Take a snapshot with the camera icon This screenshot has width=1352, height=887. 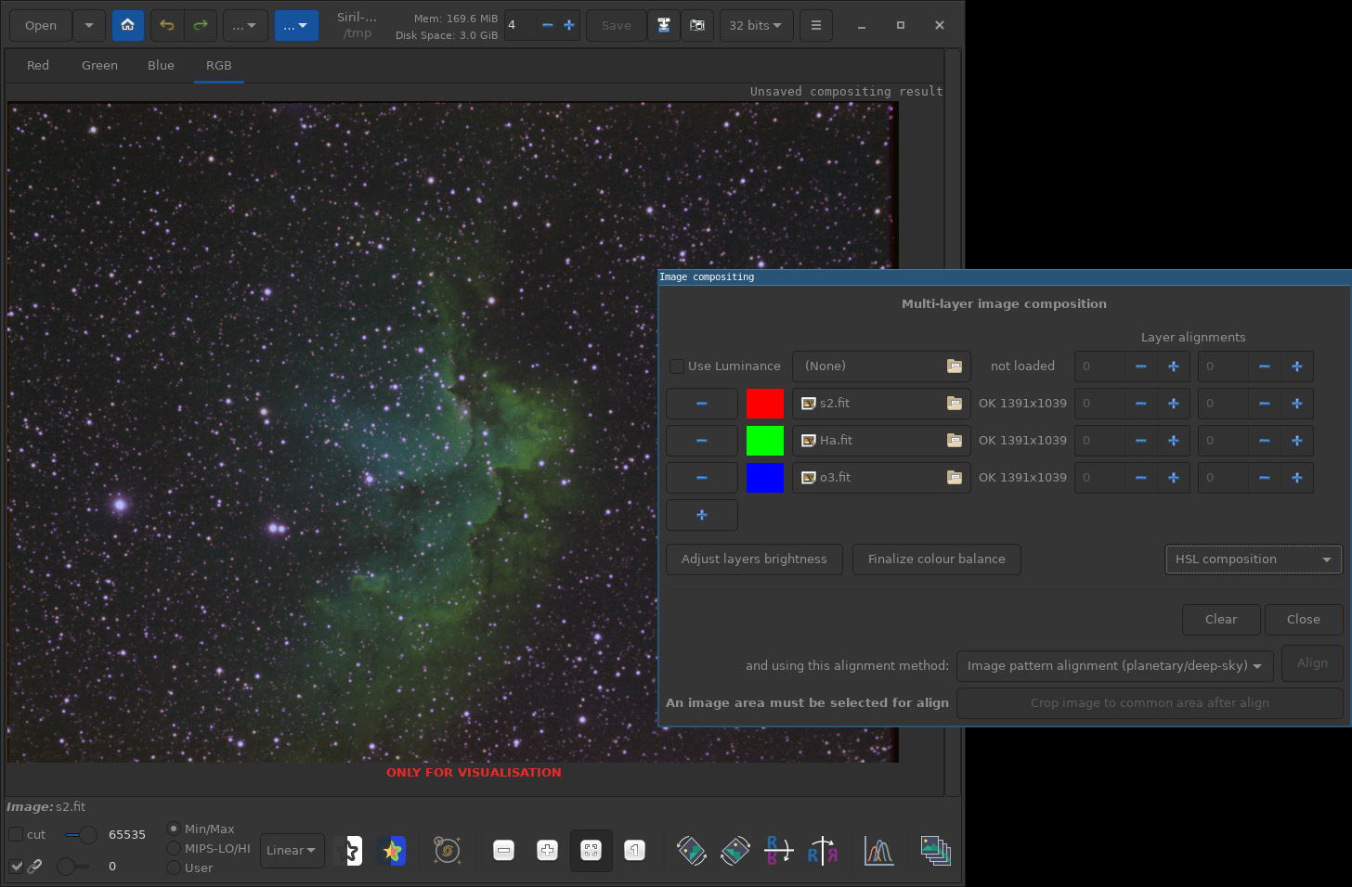tap(697, 25)
